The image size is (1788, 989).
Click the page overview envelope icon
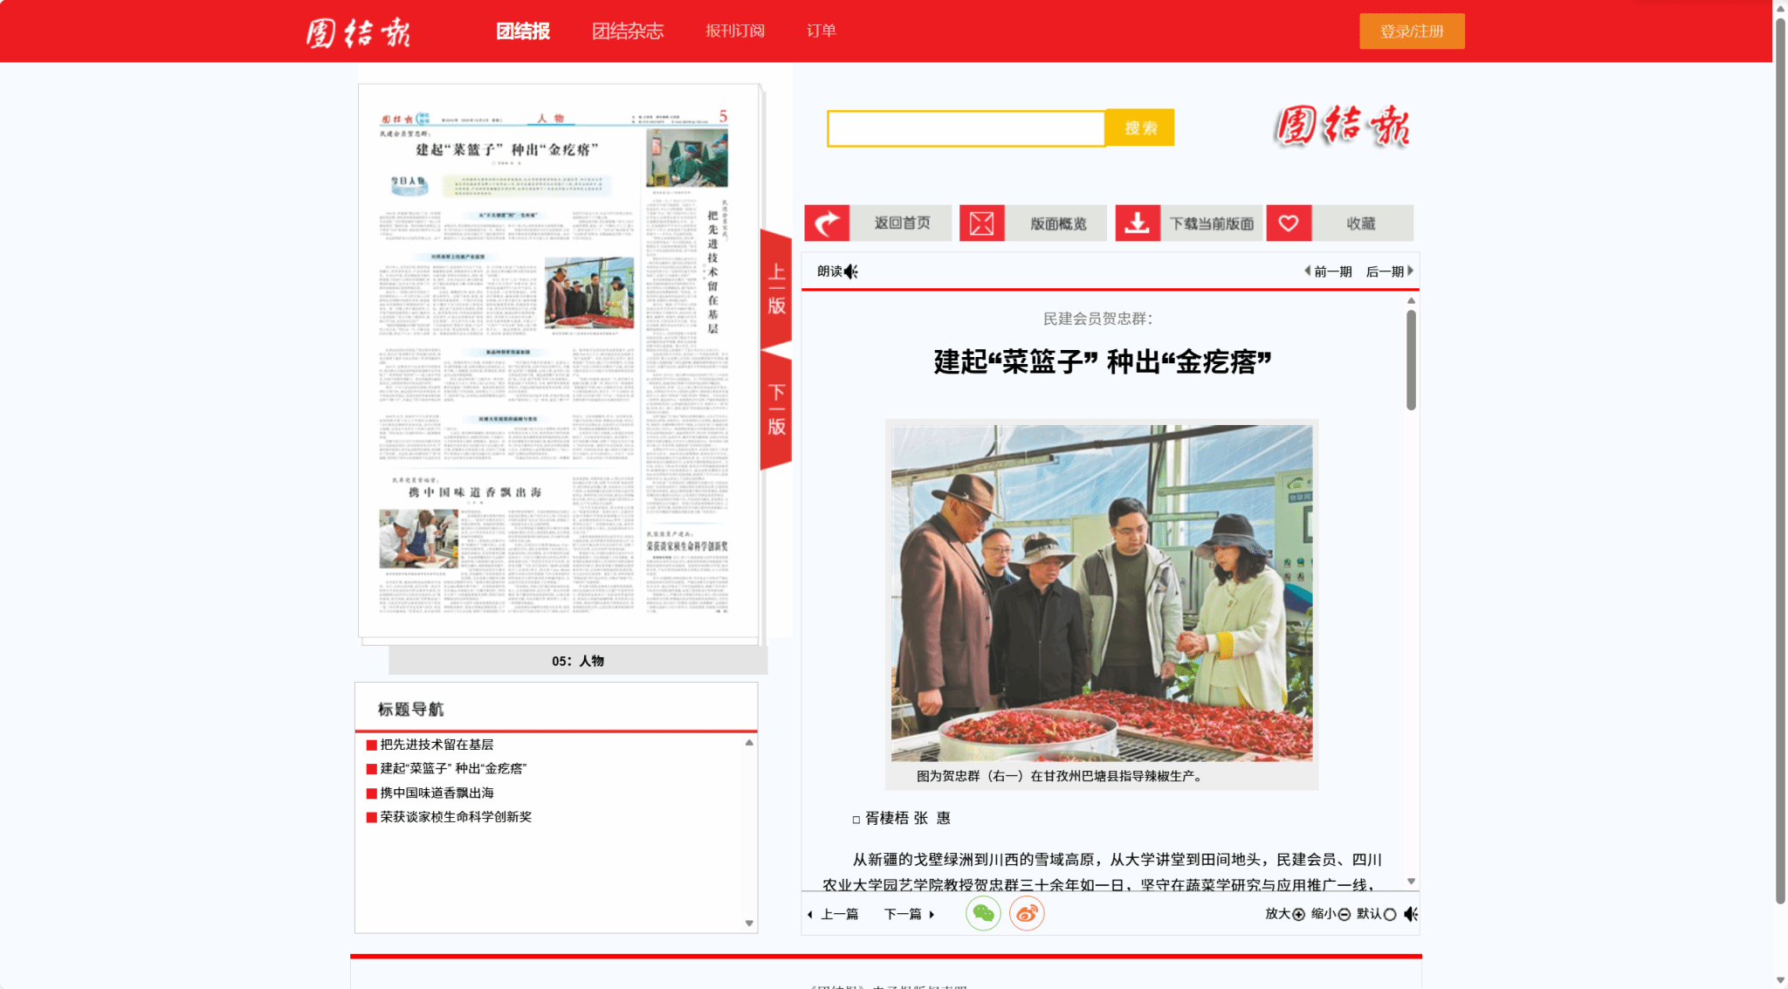coord(981,223)
